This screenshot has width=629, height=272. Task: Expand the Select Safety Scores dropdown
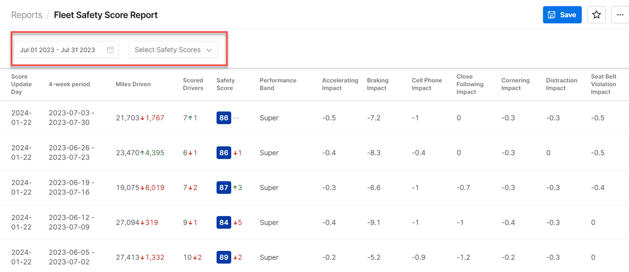tap(173, 50)
